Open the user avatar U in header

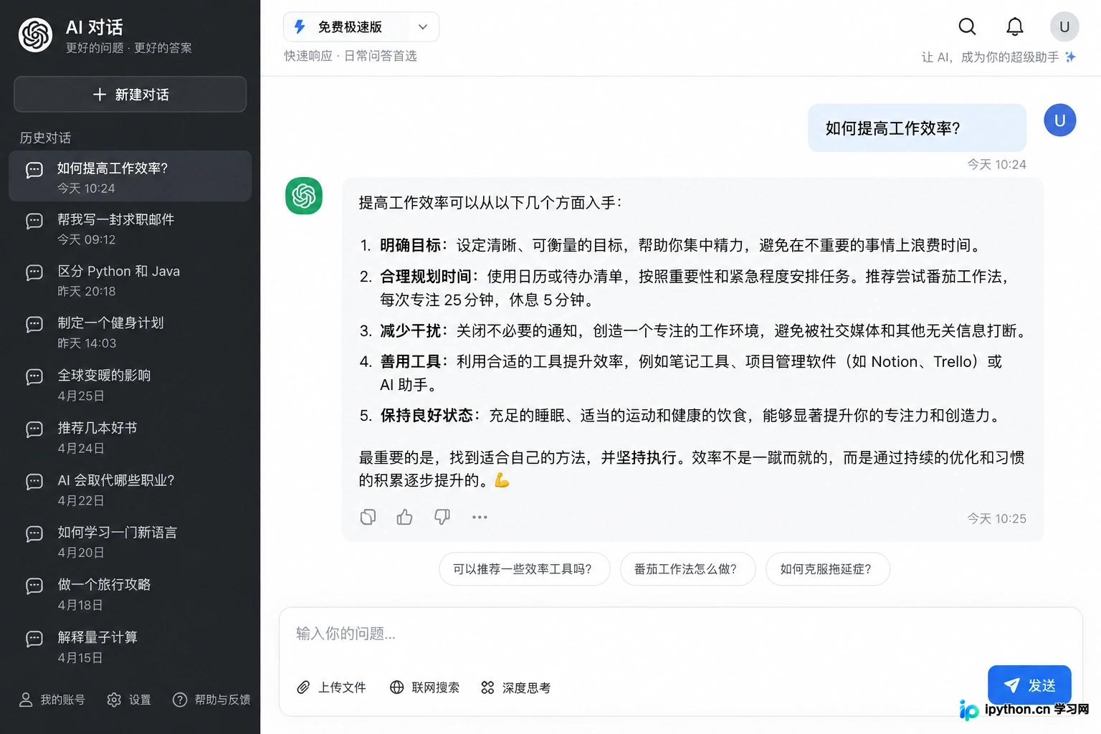point(1064,27)
